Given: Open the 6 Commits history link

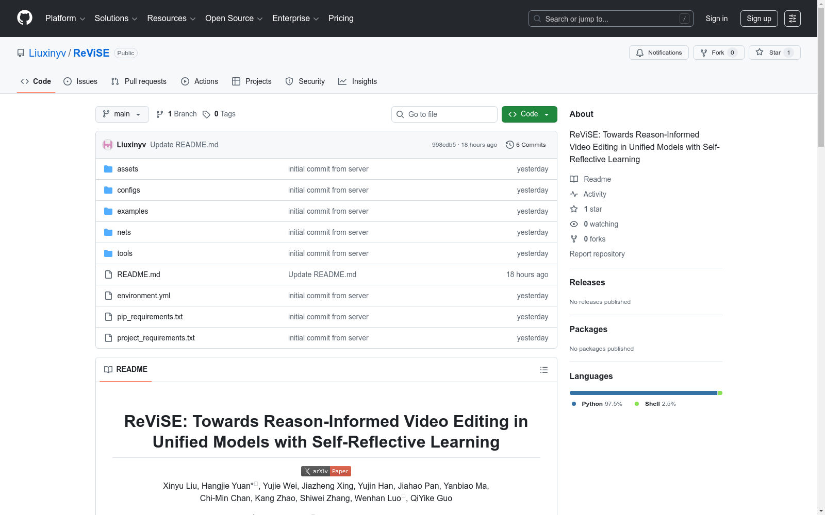Looking at the screenshot, I should (x=525, y=145).
